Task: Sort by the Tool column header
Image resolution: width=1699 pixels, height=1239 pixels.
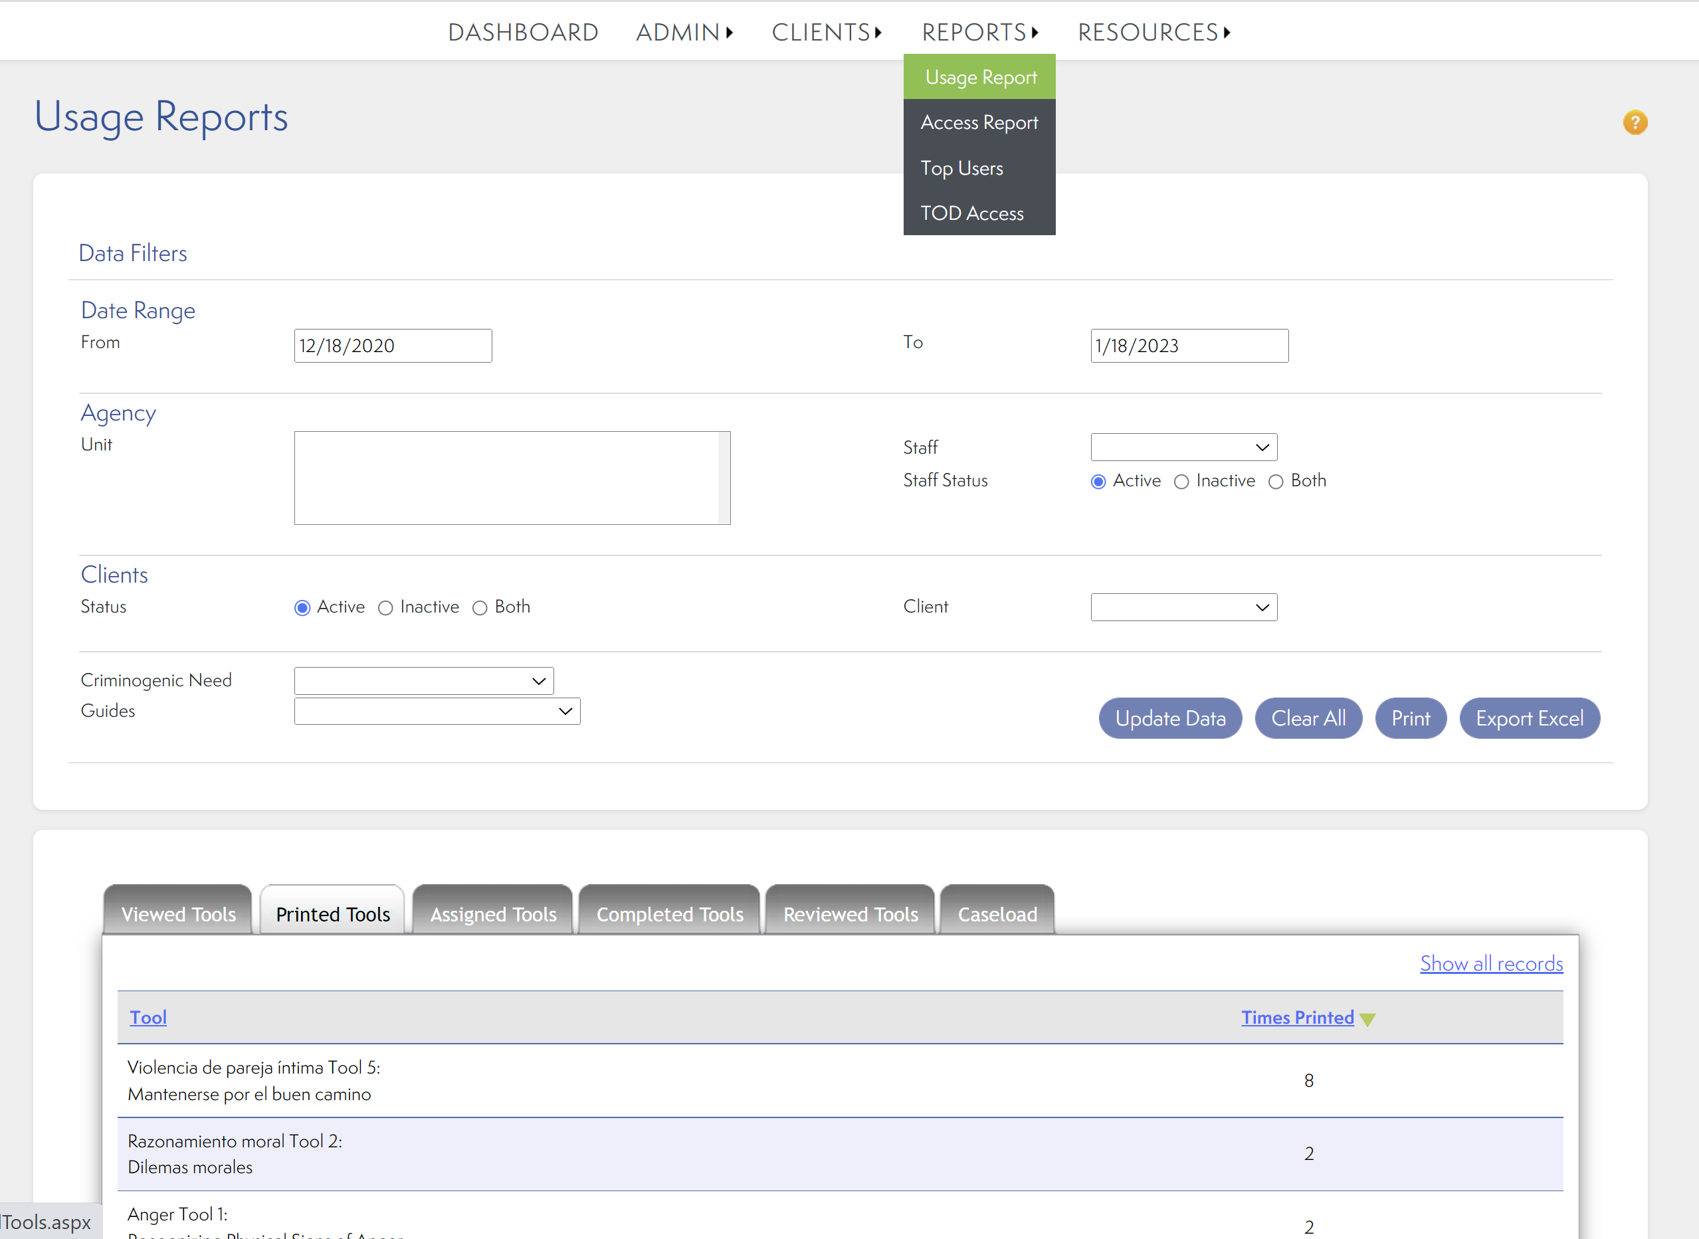Action: click(148, 1017)
